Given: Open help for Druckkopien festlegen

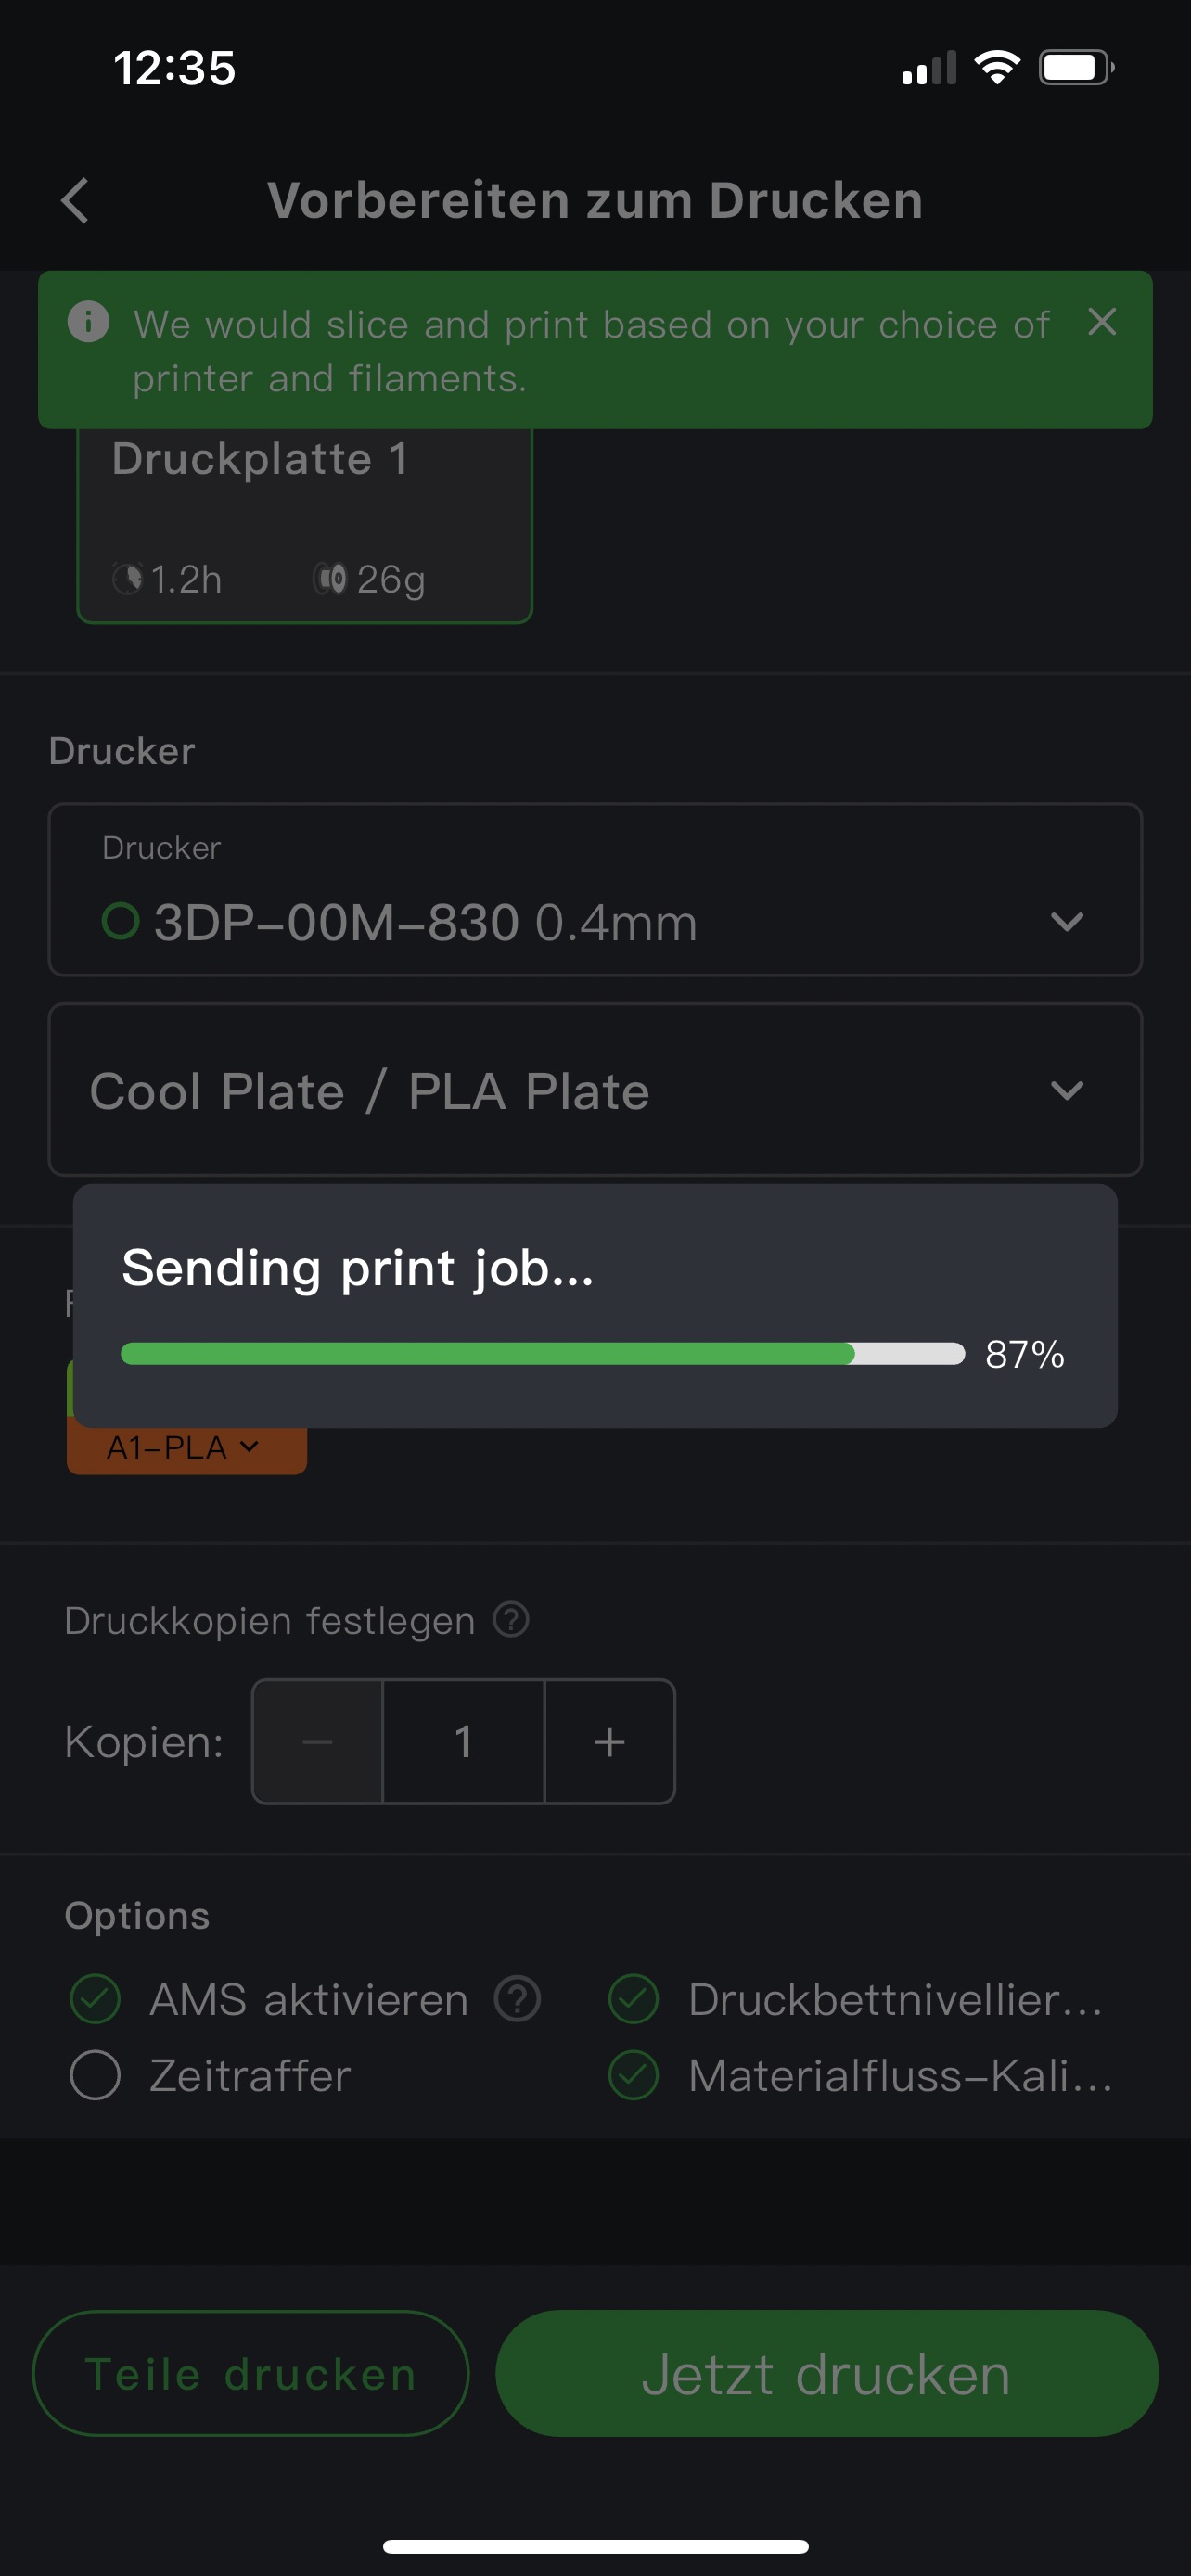Looking at the screenshot, I should tap(511, 1619).
